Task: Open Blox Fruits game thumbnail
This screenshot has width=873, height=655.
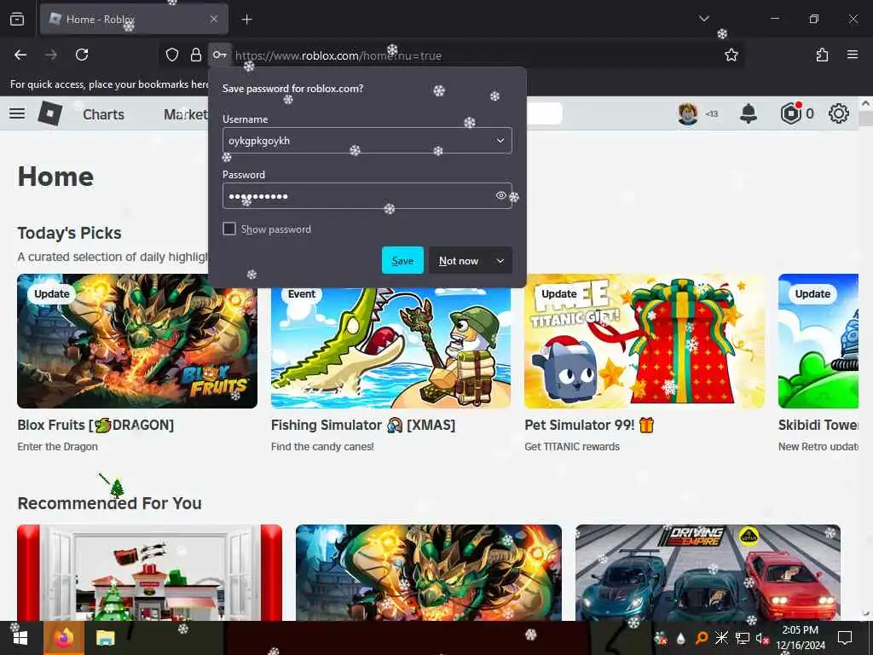Action: click(x=137, y=341)
